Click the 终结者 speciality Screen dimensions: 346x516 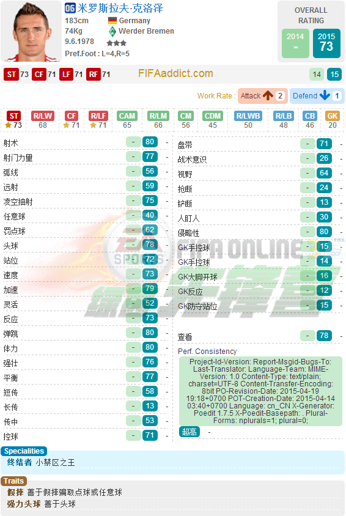click(x=20, y=462)
